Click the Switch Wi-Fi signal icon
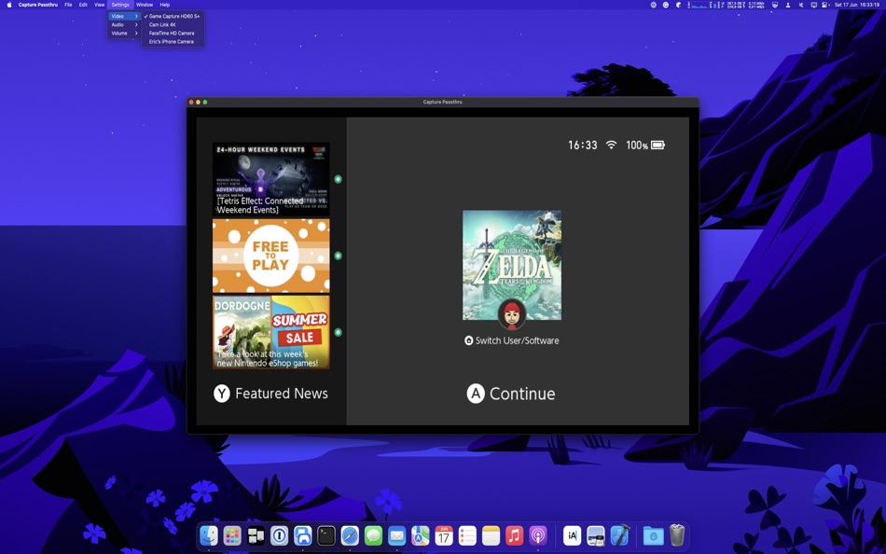The width and height of the screenshot is (886, 554). pyautogui.click(x=611, y=145)
